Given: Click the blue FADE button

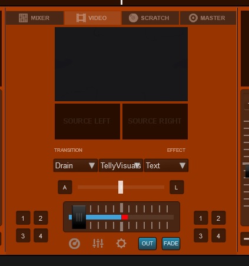Looking at the screenshot, I should [171, 244].
